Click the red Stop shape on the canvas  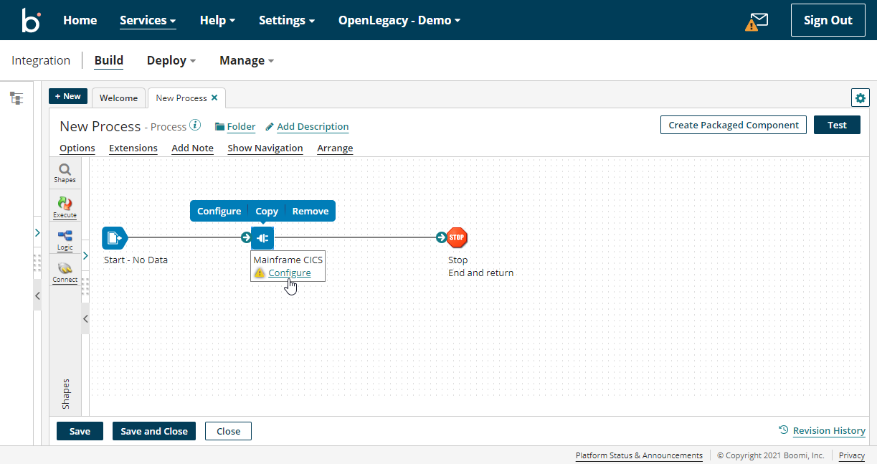pyautogui.click(x=458, y=237)
